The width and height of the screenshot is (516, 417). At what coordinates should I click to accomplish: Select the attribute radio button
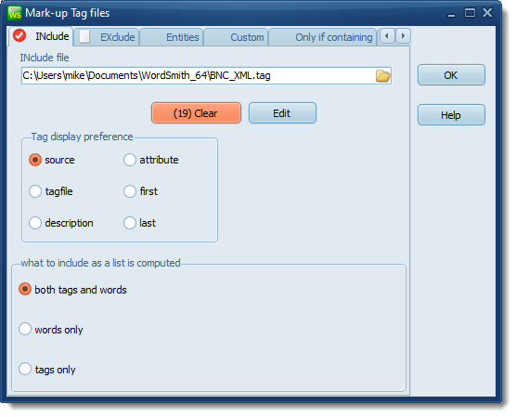click(130, 160)
